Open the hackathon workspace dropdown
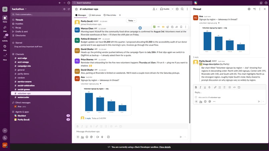 pyautogui.click(x=19, y=9)
